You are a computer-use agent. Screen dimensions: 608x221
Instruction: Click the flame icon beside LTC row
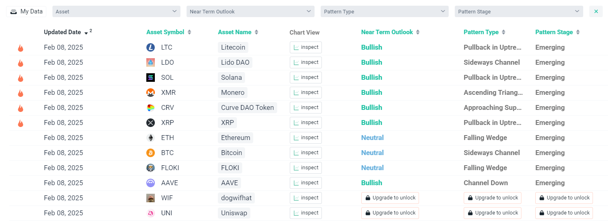point(21,48)
